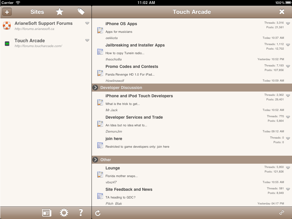Screen dimensions: 292x219
Task: Open latest thread 'How to copy Tunein radio...'
Action: [x=125, y=53]
